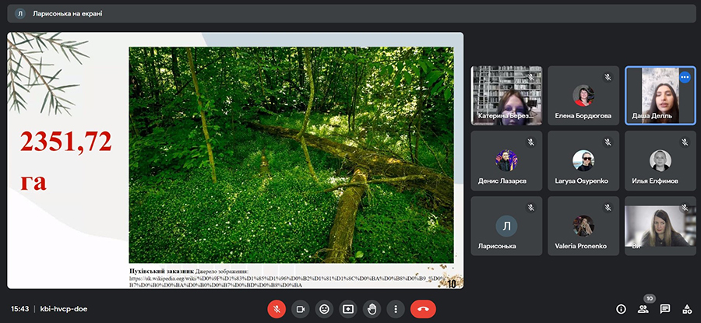Select Катерина Берез's video tile
This screenshot has width=701, height=323.
[506, 96]
